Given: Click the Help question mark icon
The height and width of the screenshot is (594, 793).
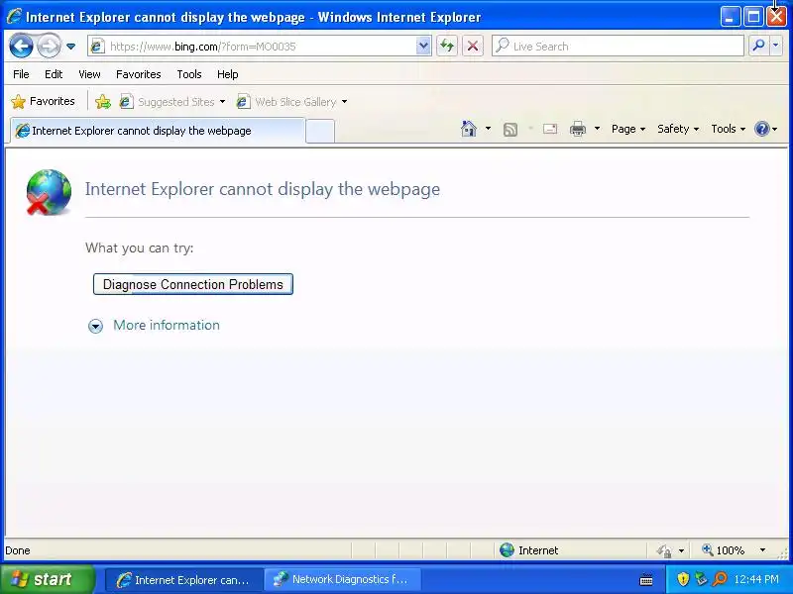Looking at the screenshot, I should point(761,130).
